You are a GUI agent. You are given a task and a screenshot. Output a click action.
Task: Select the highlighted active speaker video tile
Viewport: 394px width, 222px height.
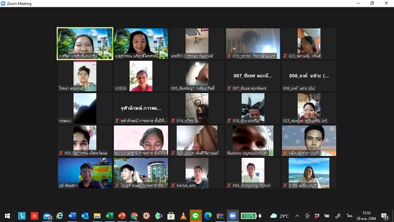click(85, 44)
